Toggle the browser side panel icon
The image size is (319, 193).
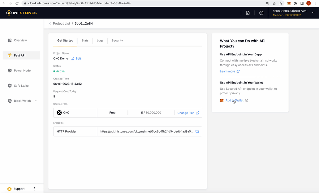(302, 3)
